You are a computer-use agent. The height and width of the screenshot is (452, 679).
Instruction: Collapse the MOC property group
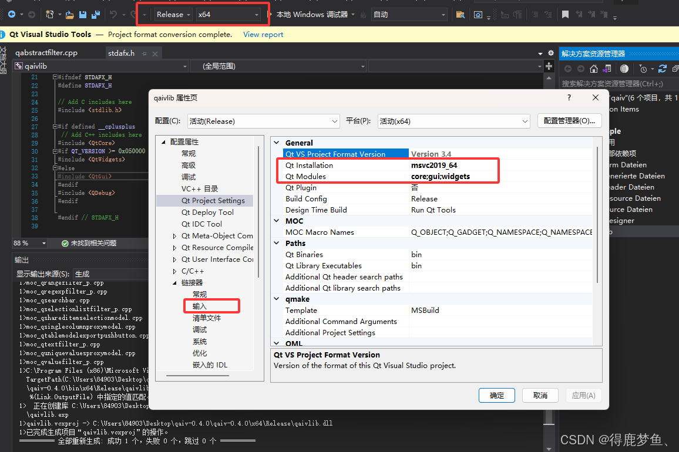pos(277,221)
